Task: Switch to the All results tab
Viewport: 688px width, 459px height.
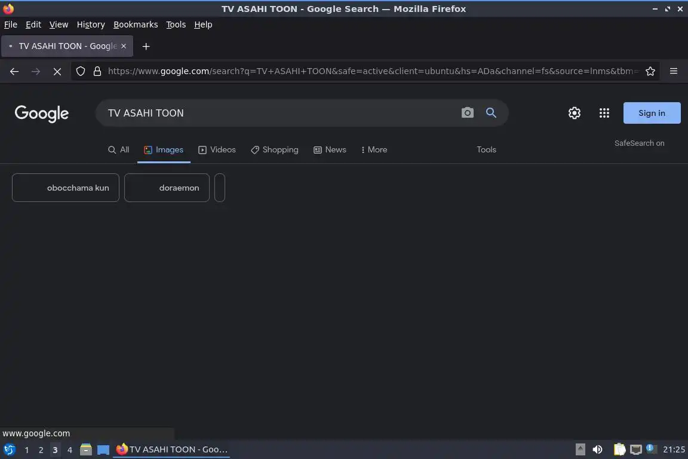Action: 118,150
